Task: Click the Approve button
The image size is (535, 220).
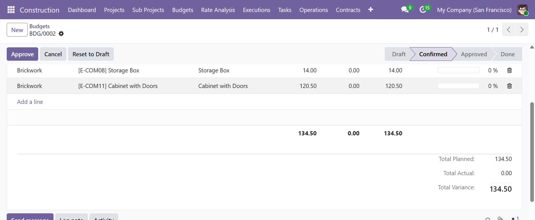Action: (x=22, y=54)
